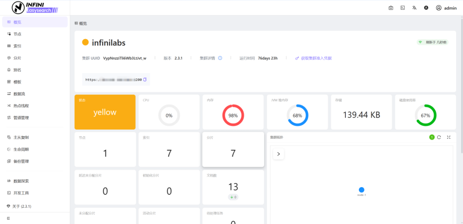Open the 开发工具 dev tools menu item
The height and width of the screenshot is (224, 463).
35,193
